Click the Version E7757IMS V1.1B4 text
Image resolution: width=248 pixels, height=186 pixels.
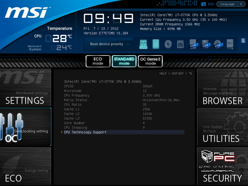coord(106,33)
